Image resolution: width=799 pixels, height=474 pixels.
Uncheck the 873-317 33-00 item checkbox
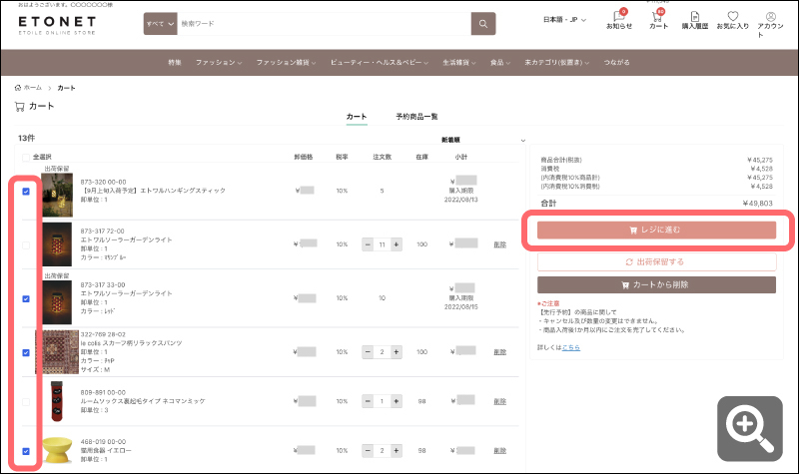26,298
